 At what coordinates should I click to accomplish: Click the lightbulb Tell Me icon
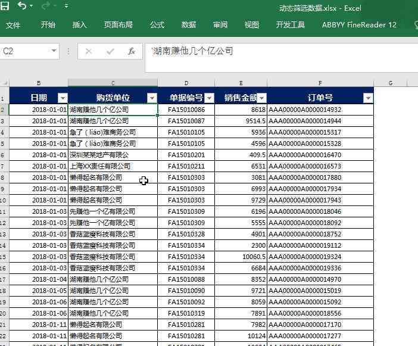pos(415,25)
